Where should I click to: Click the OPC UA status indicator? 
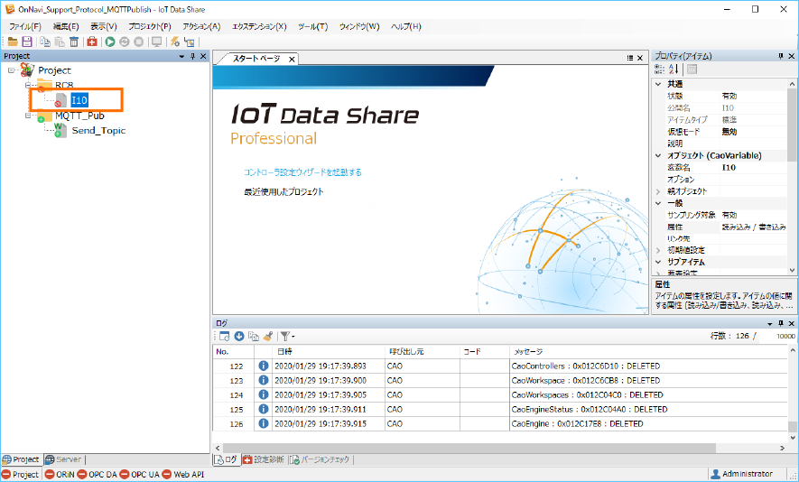(140, 475)
